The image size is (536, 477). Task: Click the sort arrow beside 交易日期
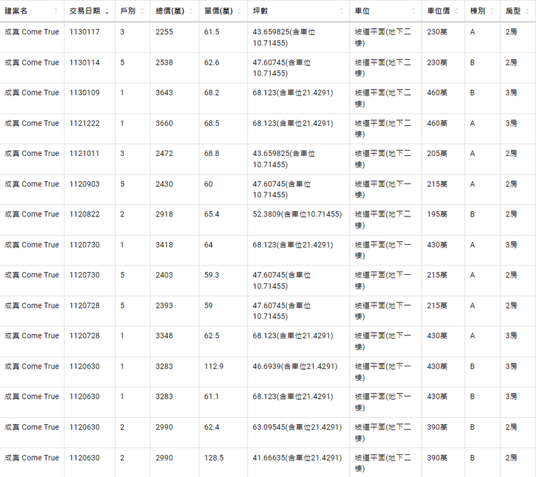click(x=107, y=11)
